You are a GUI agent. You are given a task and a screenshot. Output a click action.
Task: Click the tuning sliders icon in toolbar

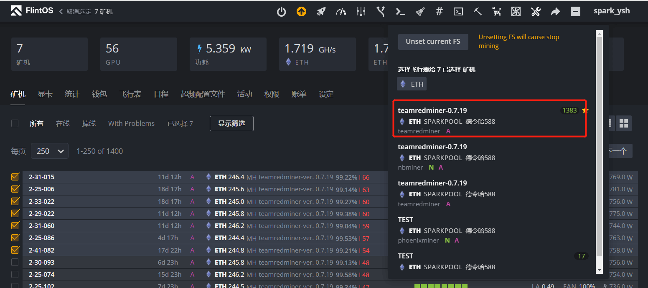(x=361, y=12)
